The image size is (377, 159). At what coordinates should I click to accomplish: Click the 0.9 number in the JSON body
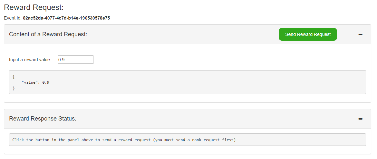pos(46,82)
